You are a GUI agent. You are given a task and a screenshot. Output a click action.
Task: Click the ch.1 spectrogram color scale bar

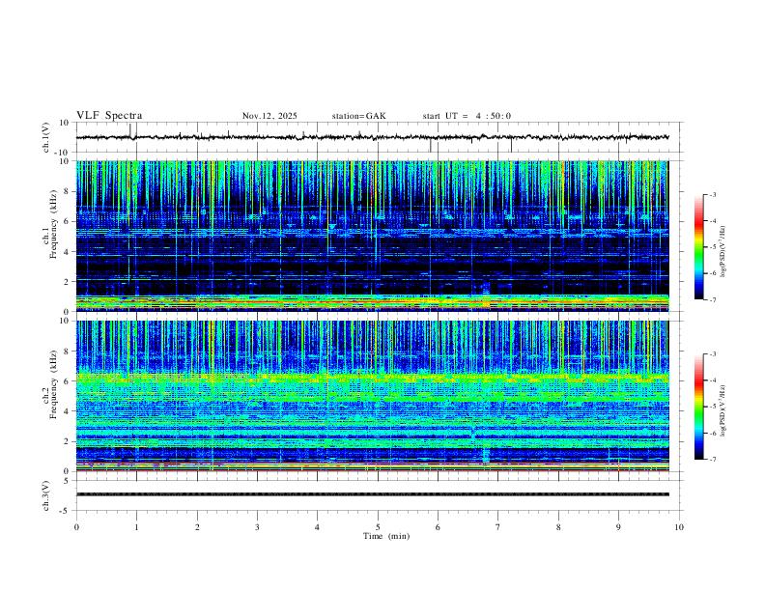pyautogui.click(x=699, y=247)
